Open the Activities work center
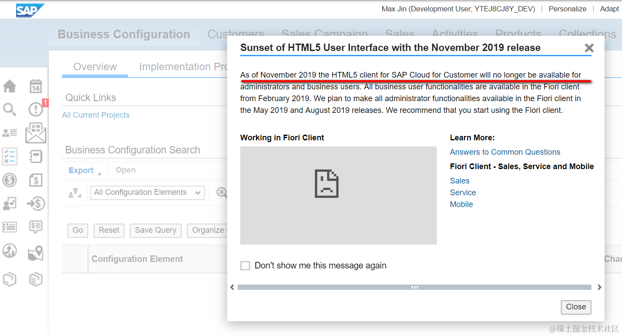This screenshot has height=336, width=622. 455,34
